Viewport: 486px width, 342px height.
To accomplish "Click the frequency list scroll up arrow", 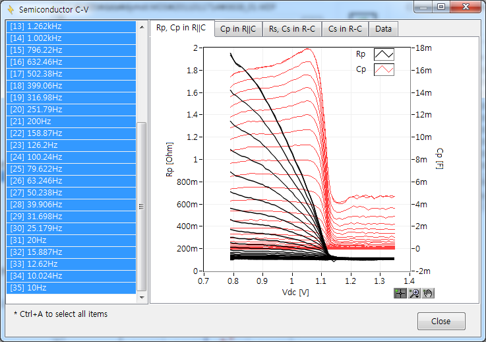I will click(142, 27).
